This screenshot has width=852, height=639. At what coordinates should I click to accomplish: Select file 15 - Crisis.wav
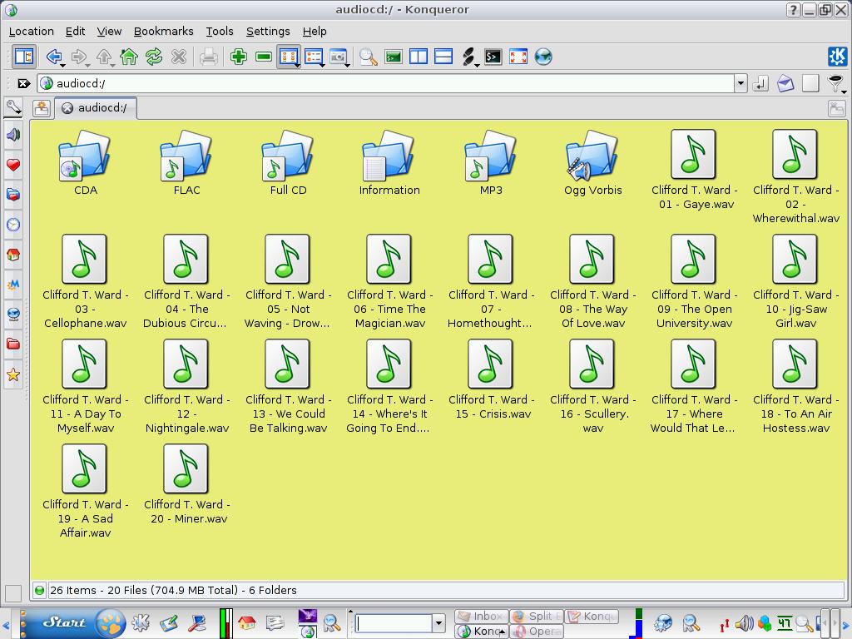tap(491, 379)
